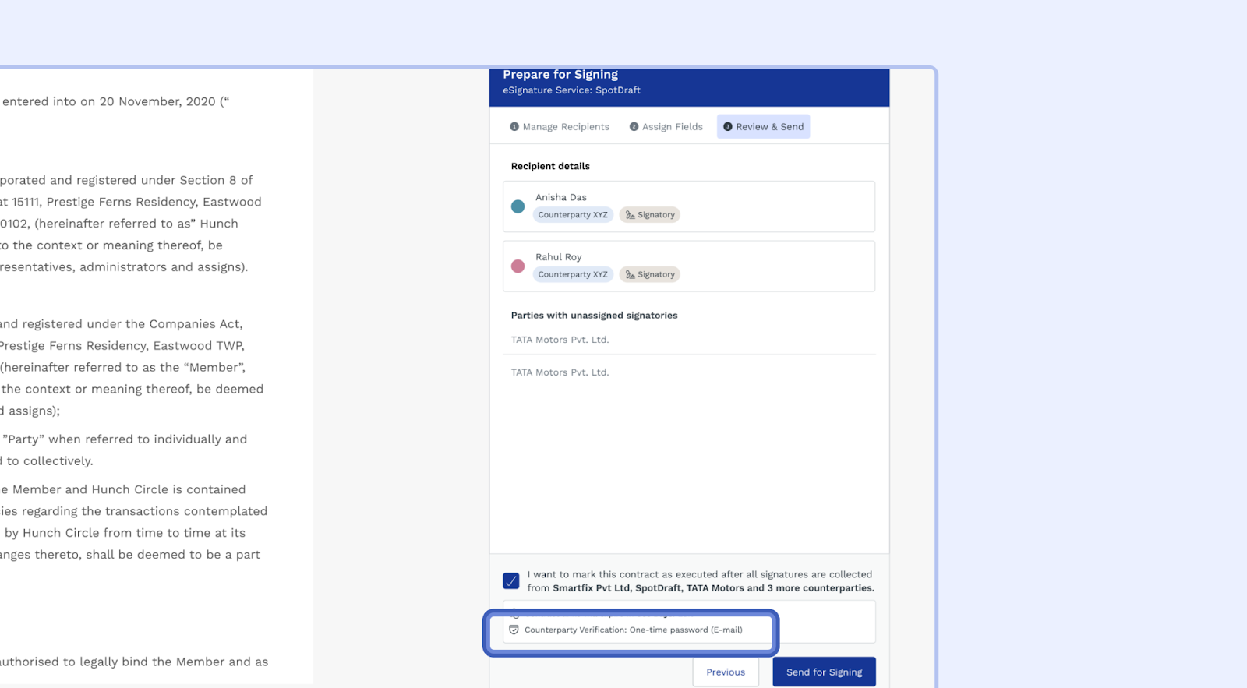The width and height of the screenshot is (1247, 688).
Task: Click the document line mentioning 20 November, 2020
Action: [115, 101]
